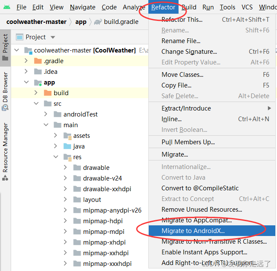Screen dimensions: 277x271
Task: Collapse the app module node
Action: tap(26, 82)
